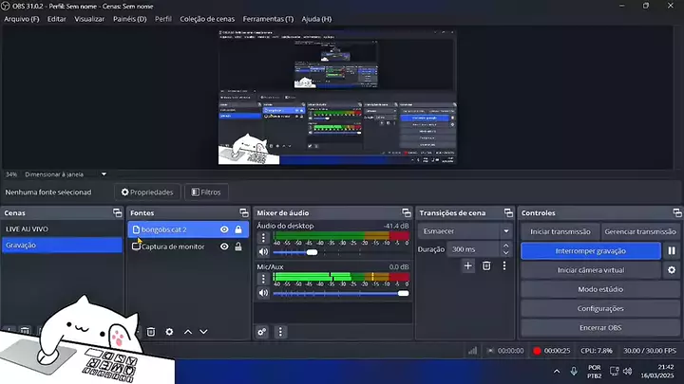Click the Interromper gravação button

click(x=590, y=251)
